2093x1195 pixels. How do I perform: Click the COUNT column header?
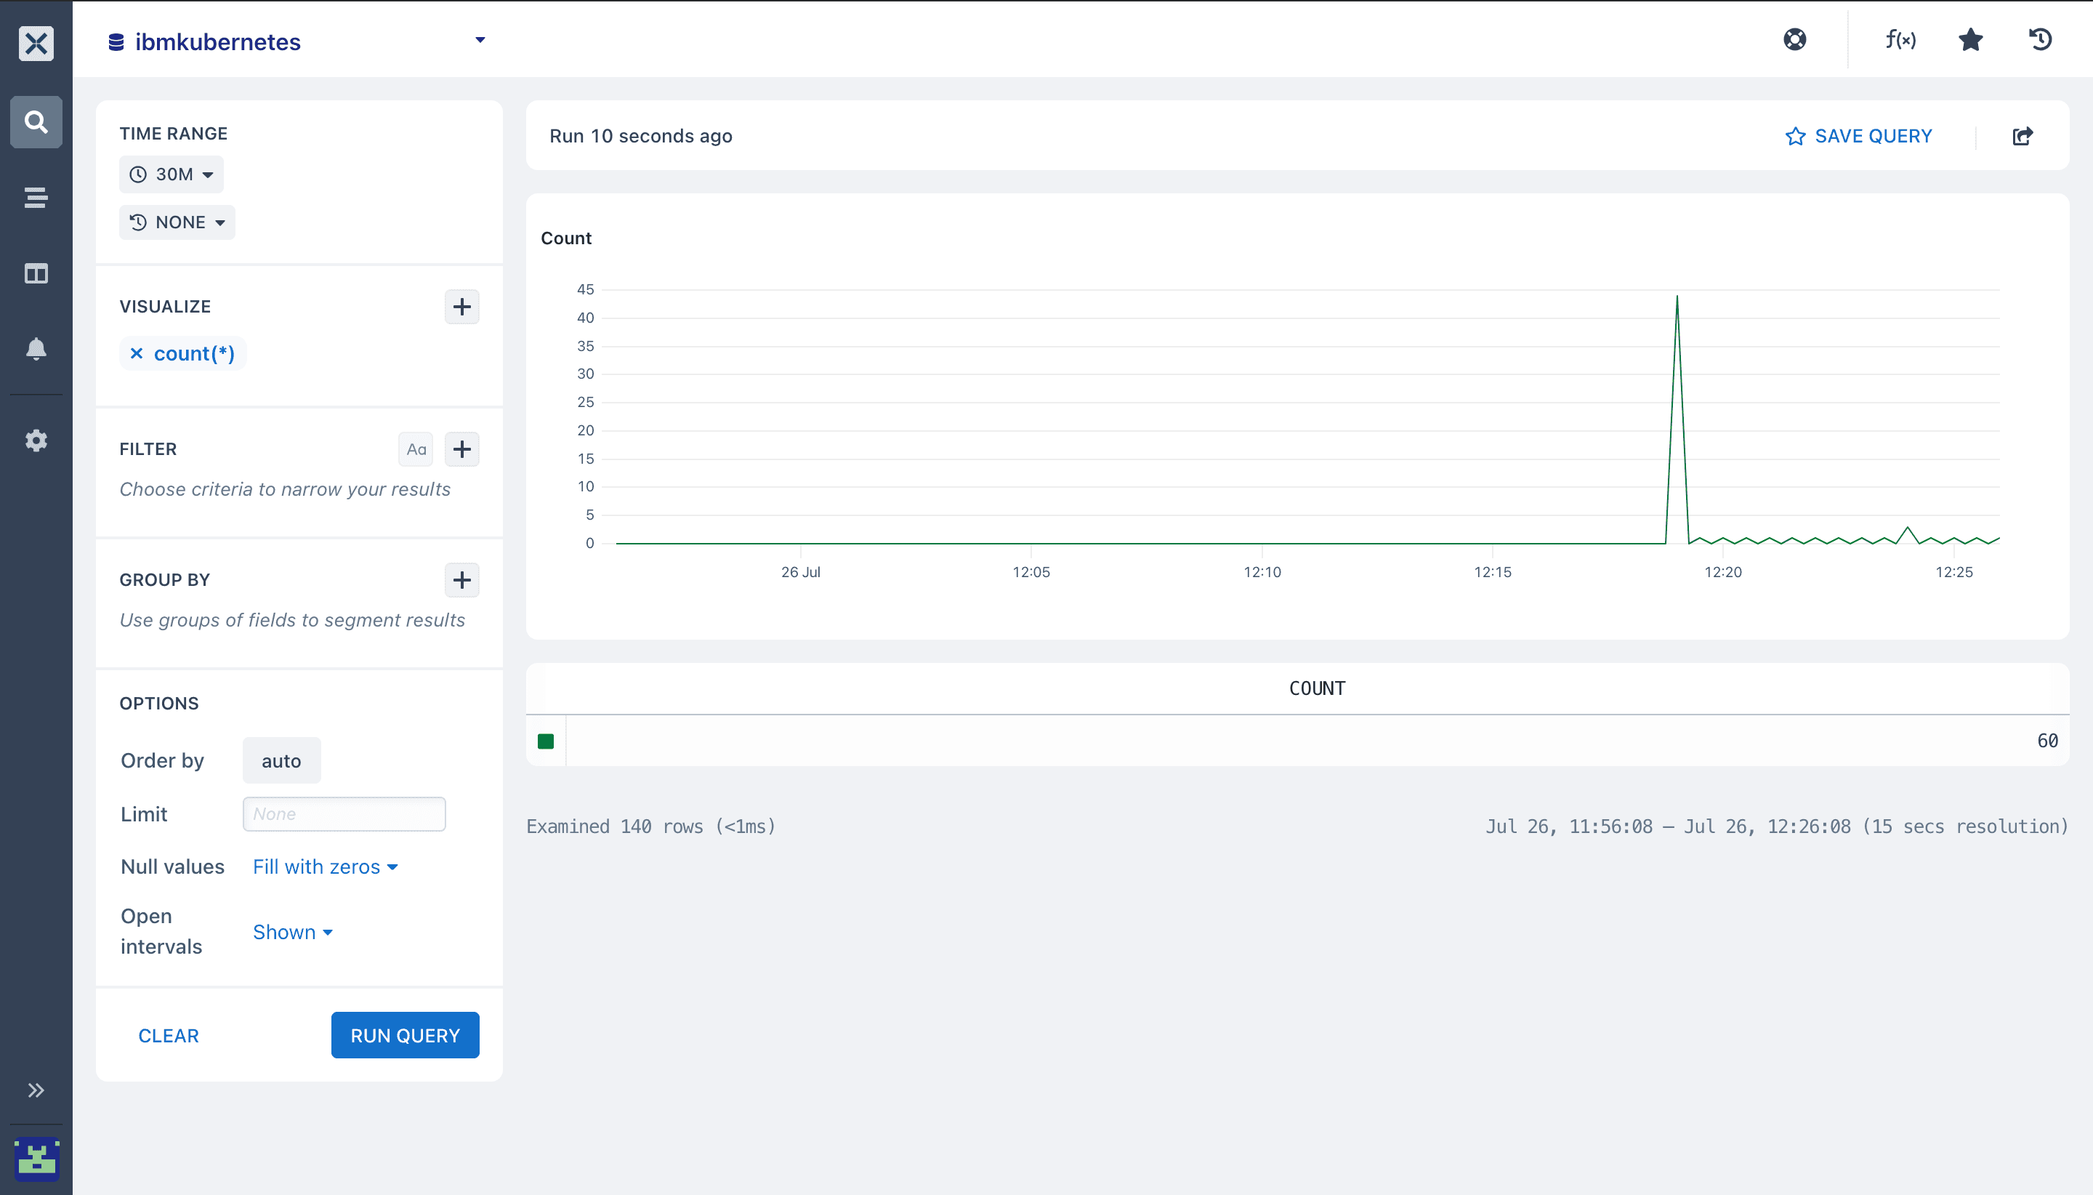(x=1317, y=688)
